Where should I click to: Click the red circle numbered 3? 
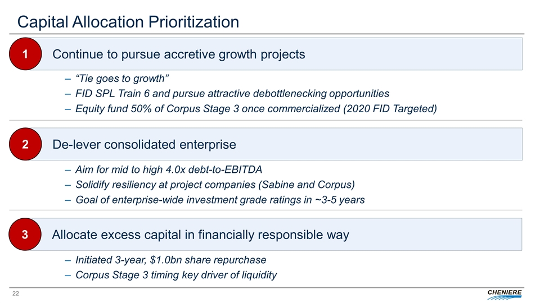25,235
